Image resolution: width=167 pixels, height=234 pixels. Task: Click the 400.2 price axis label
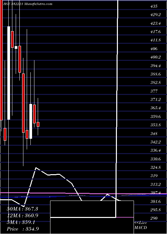coord(156,57)
